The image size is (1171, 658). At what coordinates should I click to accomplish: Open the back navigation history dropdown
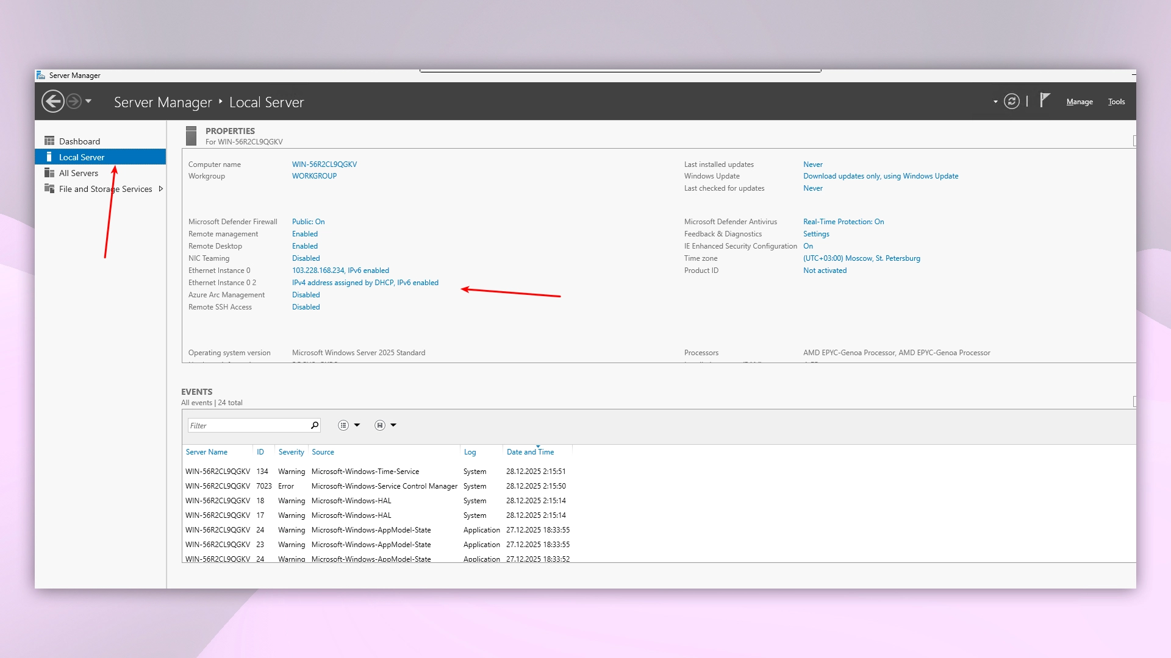point(89,102)
